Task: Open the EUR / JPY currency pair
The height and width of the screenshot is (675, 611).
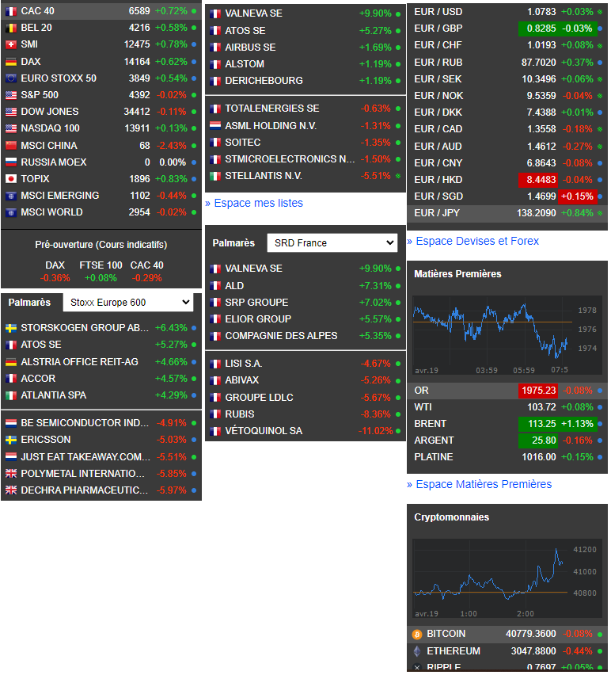Action: click(x=507, y=214)
